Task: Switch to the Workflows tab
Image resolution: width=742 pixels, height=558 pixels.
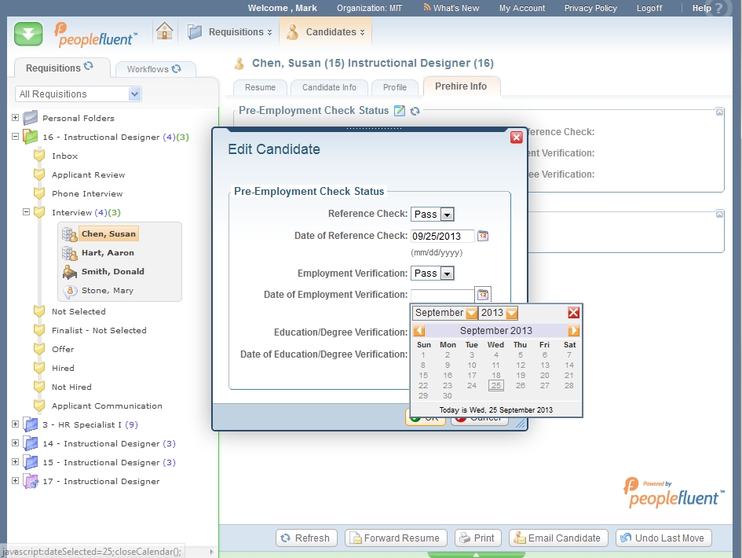Action: pos(153,69)
